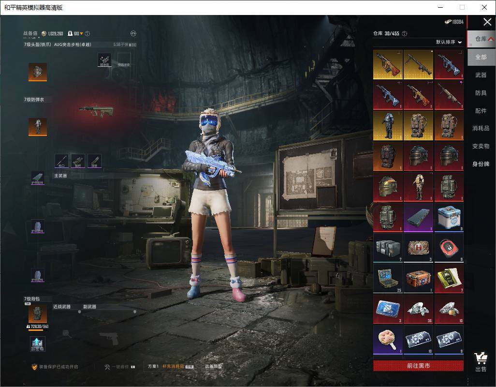496x387 pixels.
Task: Click the 近战武器 slot label
Action: (62, 307)
